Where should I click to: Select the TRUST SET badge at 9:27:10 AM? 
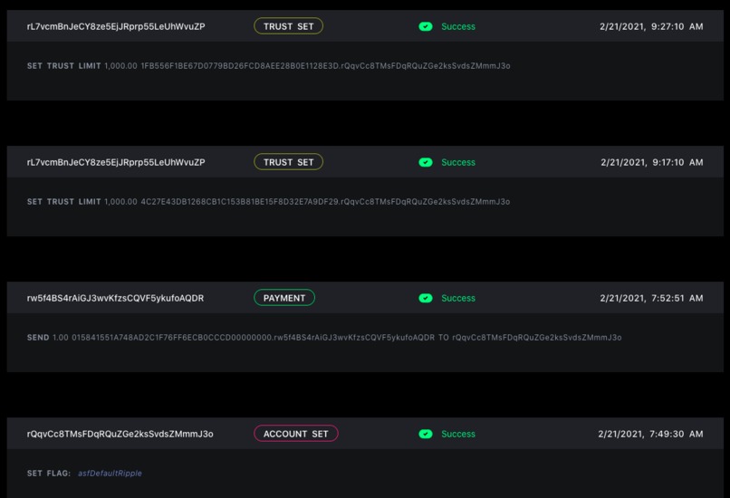[x=288, y=26]
